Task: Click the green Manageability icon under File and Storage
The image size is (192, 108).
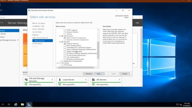Action: [26, 84]
